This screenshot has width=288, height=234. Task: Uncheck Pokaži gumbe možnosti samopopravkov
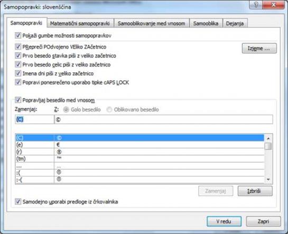click(x=18, y=35)
